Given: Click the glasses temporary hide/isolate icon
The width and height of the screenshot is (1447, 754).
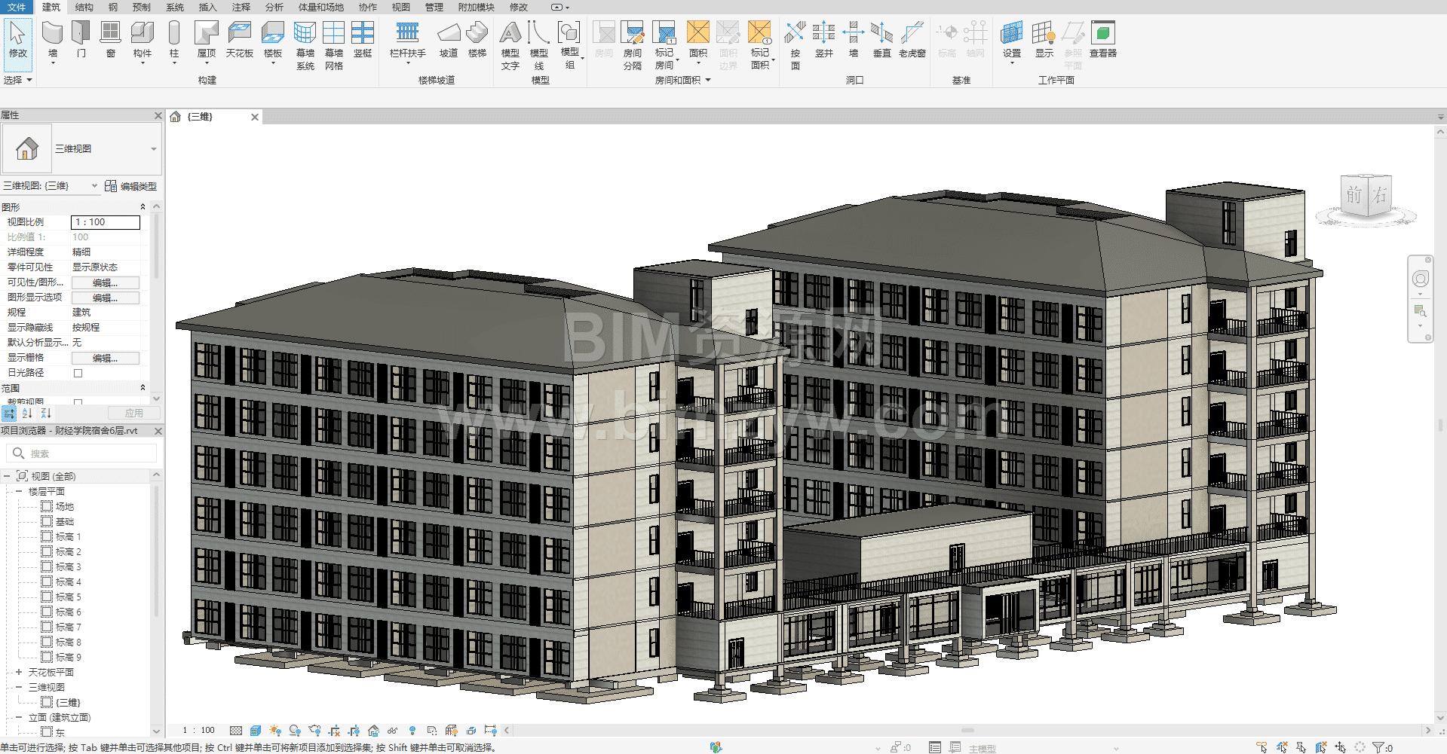Looking at the screenshot, I should (393, 731).
